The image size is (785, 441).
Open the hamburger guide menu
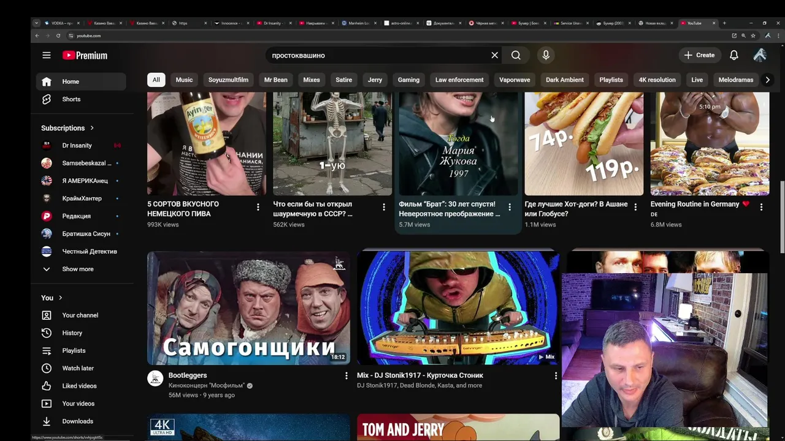pyautogui.click(x=47, y=55)
